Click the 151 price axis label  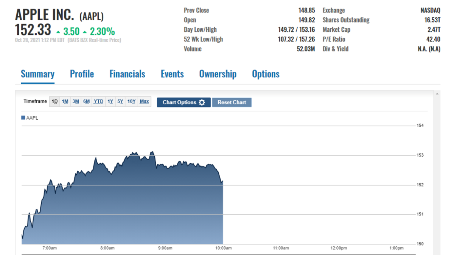click(x=420, y=214)
